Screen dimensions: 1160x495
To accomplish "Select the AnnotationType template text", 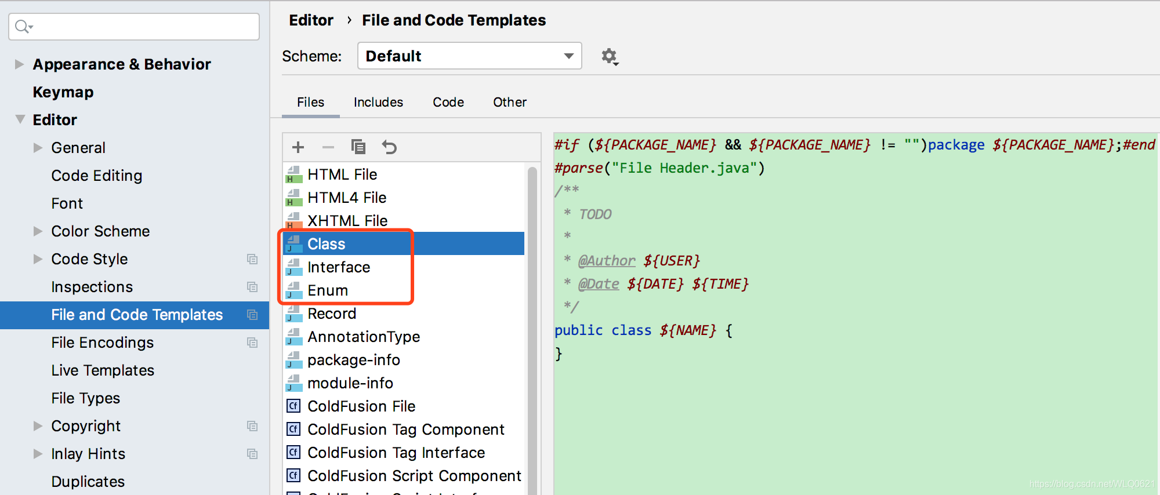I will pyautogui.click(x=364, y=337).
